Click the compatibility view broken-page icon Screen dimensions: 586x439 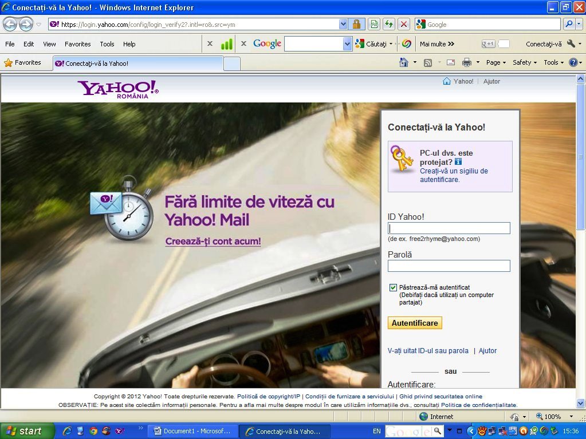pos(373,25)
